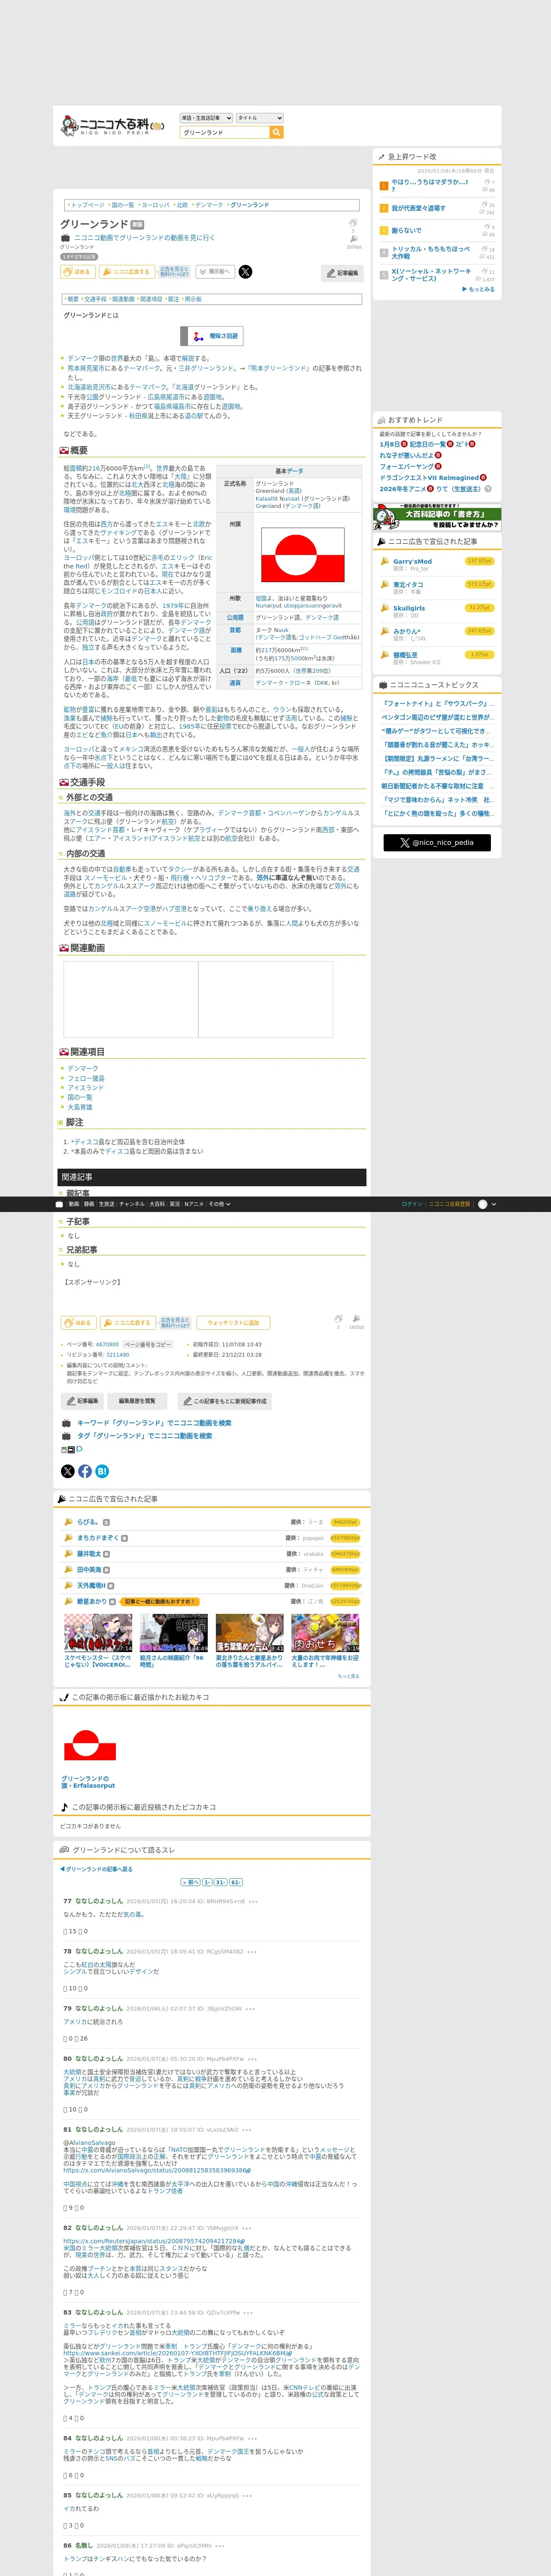Focus the search field containing グリーンランド
The image size is (551, 2576).
click(225, 132)
